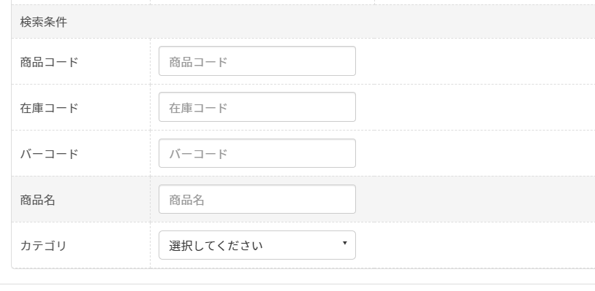Click the 選択してください placeholder text

(x=216, y=246)
